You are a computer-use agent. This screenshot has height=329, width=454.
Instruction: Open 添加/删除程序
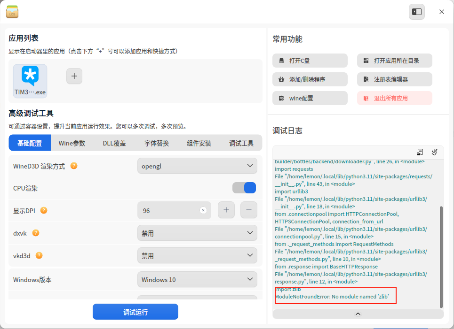pyautogui.click(x=310, y=79)
